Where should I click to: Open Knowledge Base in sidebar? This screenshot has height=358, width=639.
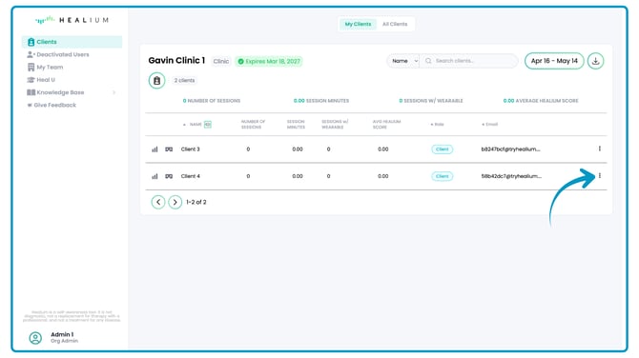click(55, 92)
